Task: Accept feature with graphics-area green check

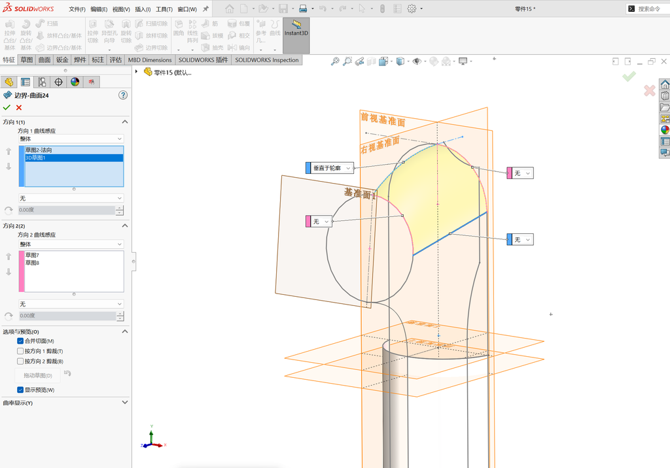Action: click(629, 76)
